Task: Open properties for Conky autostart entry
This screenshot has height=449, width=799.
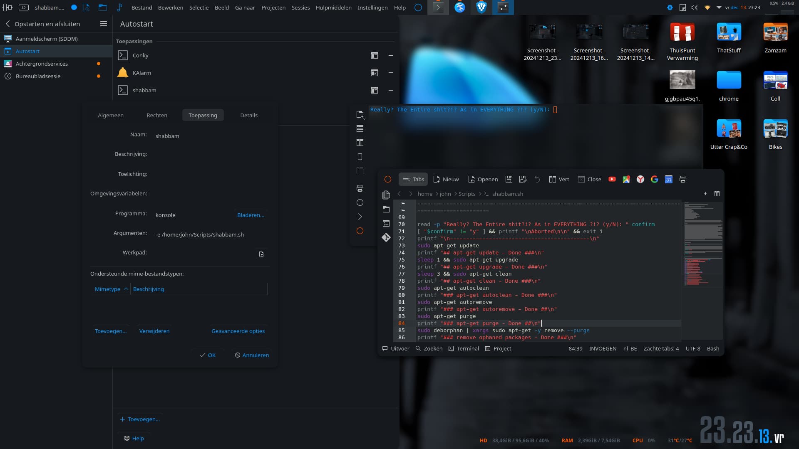Action: pyautogui.click(x=375, y=55)
